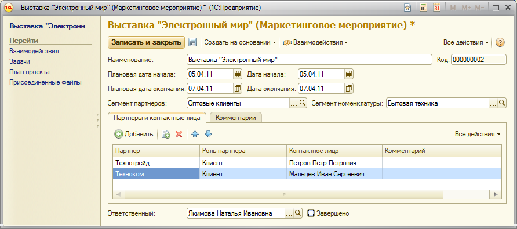This screenshot has width=517, height=229.
Task: Copy the selected partner row icon
Action: coord(166,134)
